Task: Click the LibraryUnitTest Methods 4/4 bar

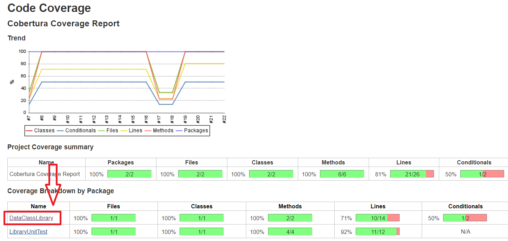Action: (290, 232)
